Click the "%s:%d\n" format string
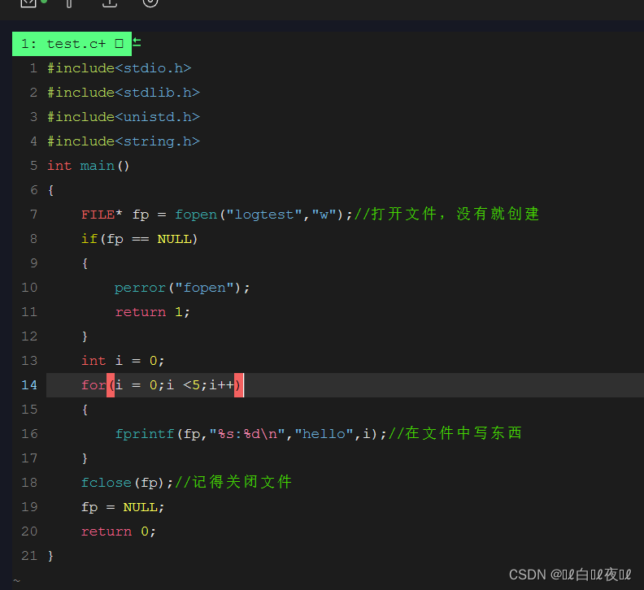The image size is (644, 590). coord(248,434)
